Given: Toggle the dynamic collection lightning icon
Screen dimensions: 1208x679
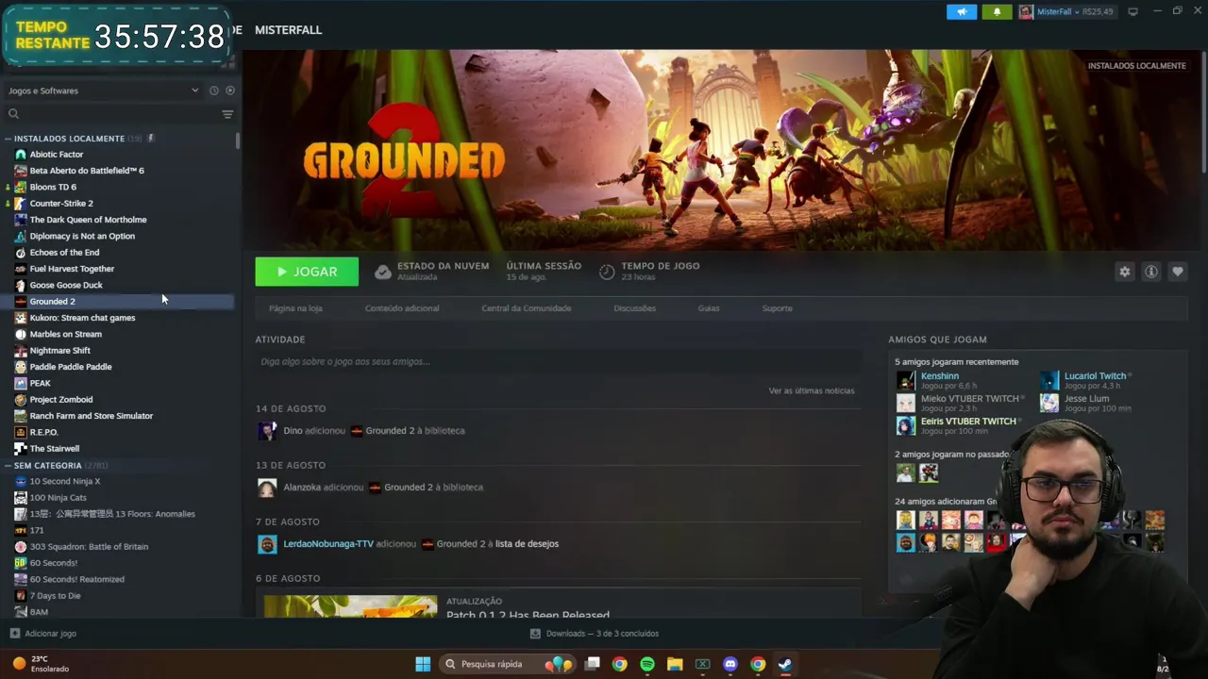Looking at the screenshot, I should [151, 139].
